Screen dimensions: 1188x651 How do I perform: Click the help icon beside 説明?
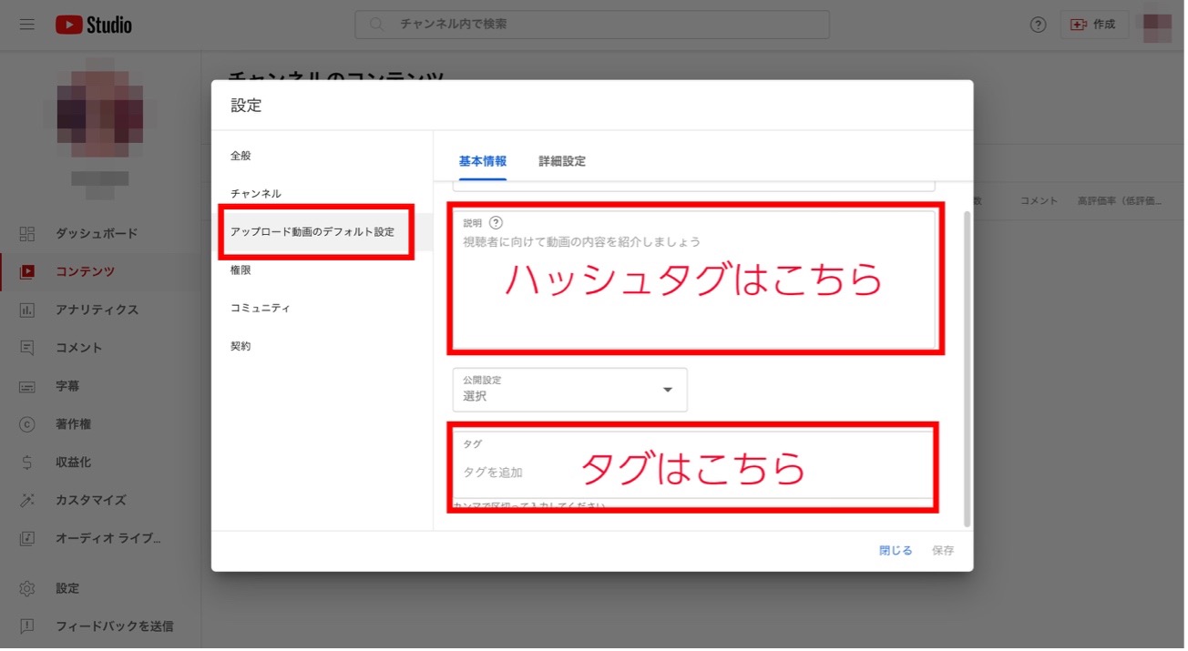coord(496,222)
